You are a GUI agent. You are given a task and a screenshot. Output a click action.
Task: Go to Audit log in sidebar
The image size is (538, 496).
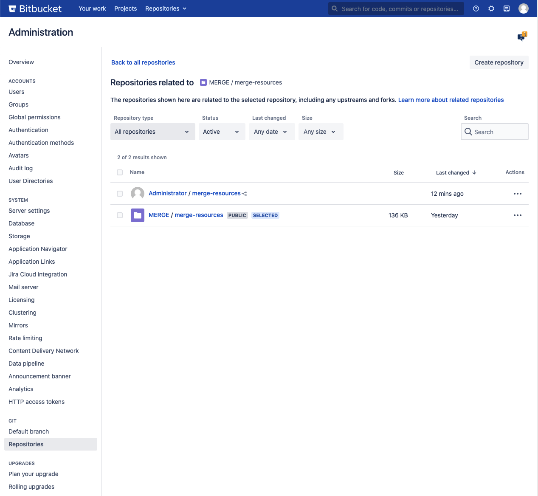[20, 168]
